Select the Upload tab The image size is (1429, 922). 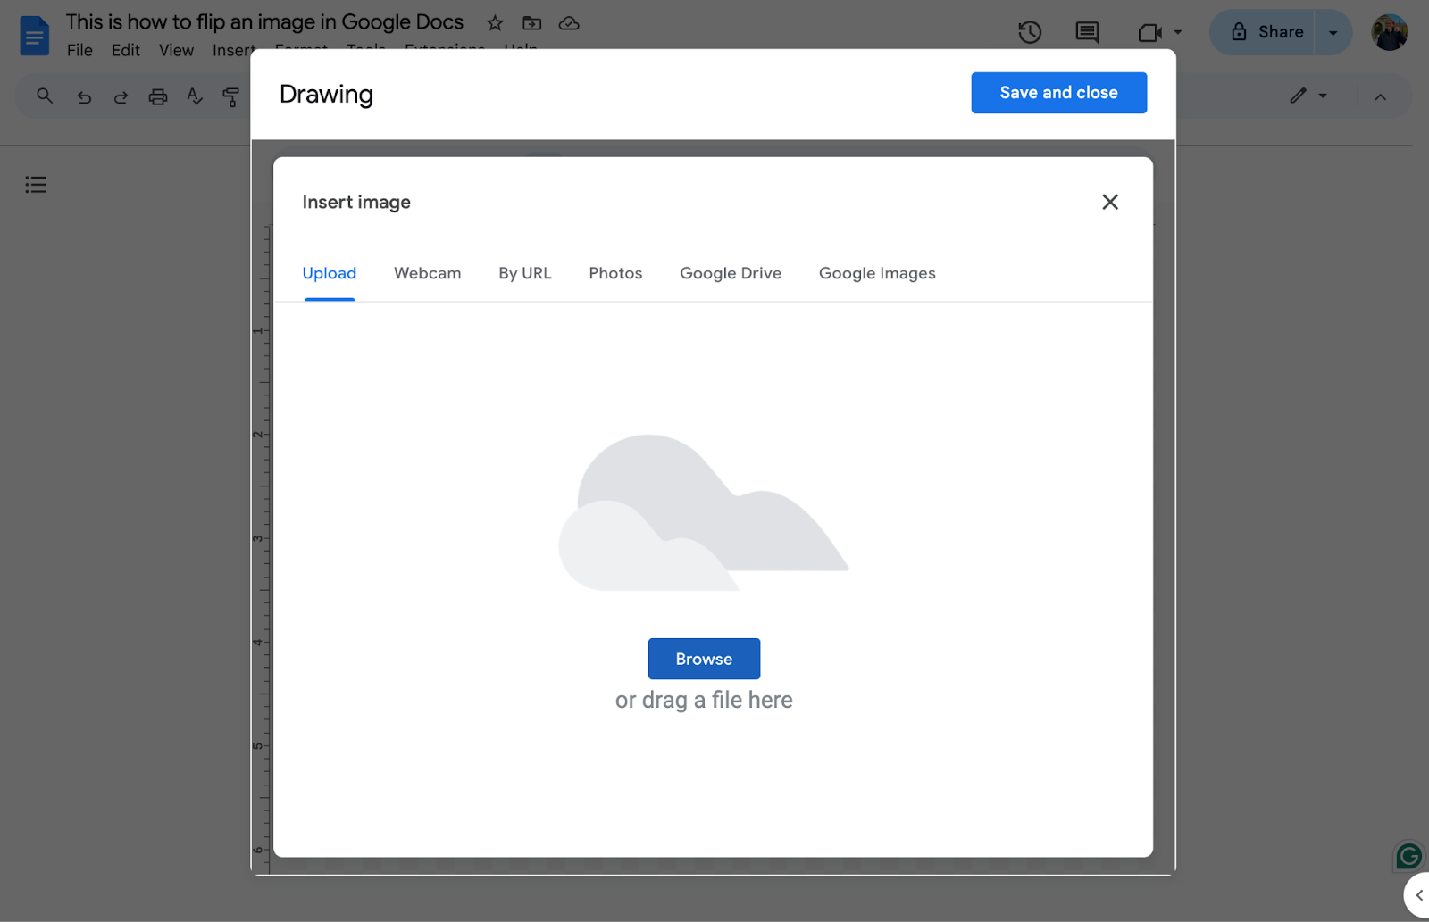(330, 273)
